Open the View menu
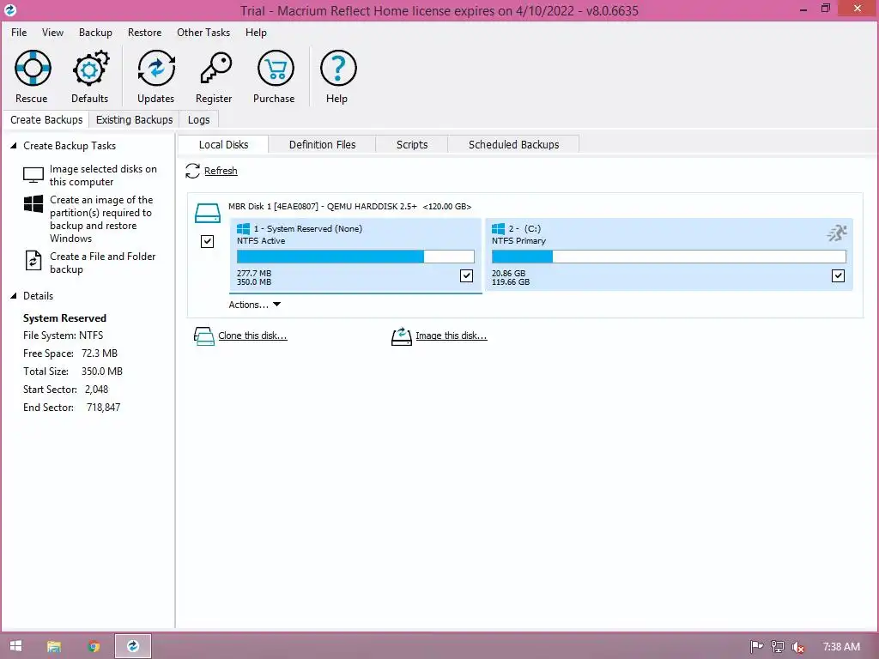 click(x=52, y=33)
